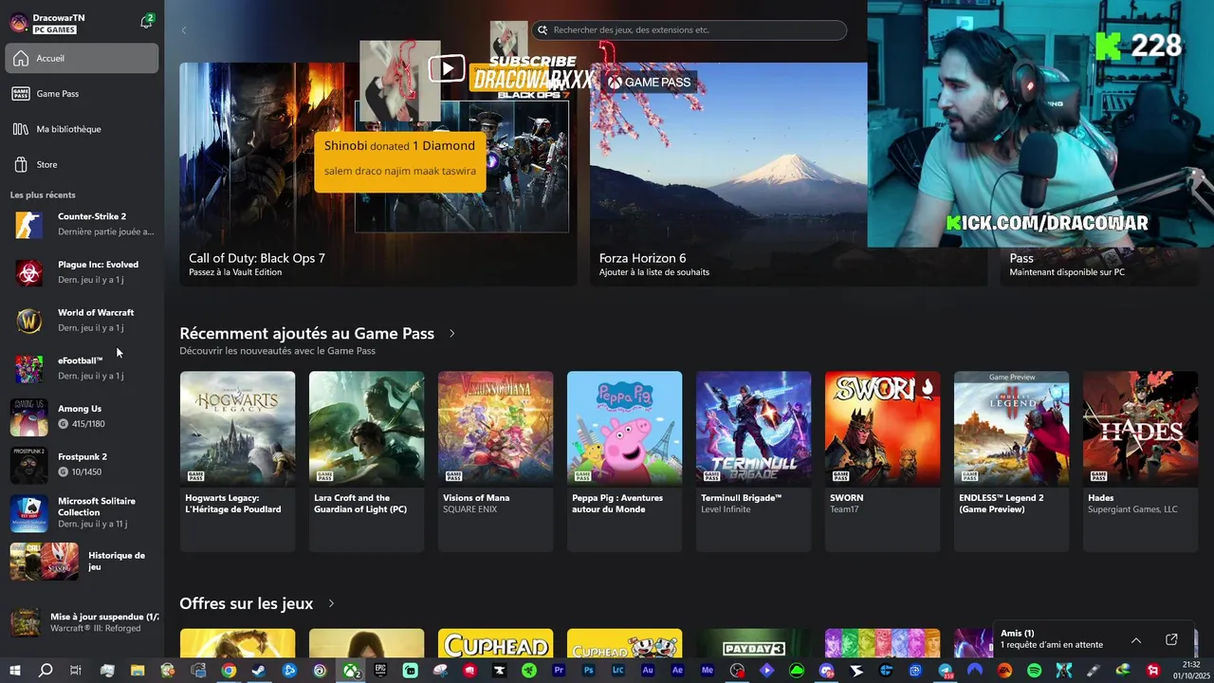
Task: Open the SWORN game card
Action: (882, 461)
